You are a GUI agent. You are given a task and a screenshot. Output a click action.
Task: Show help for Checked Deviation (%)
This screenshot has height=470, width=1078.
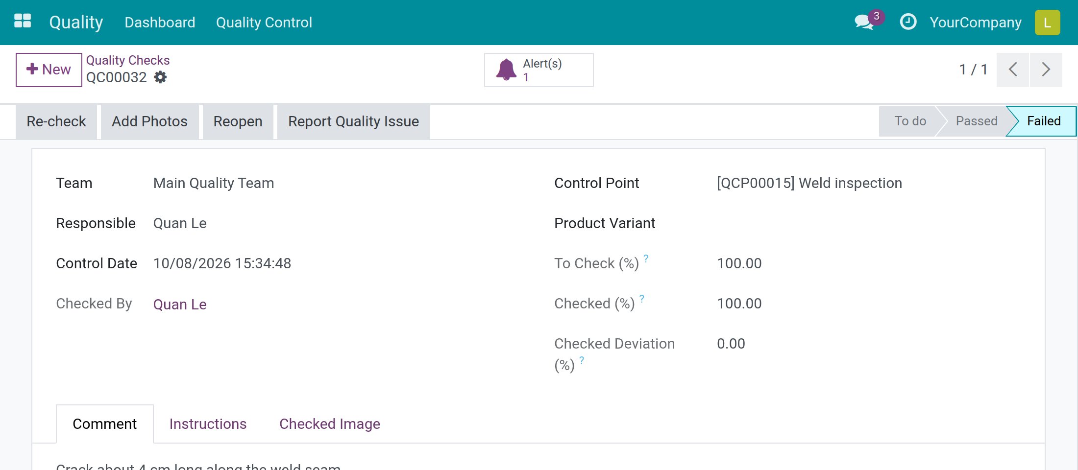point(582,360)
